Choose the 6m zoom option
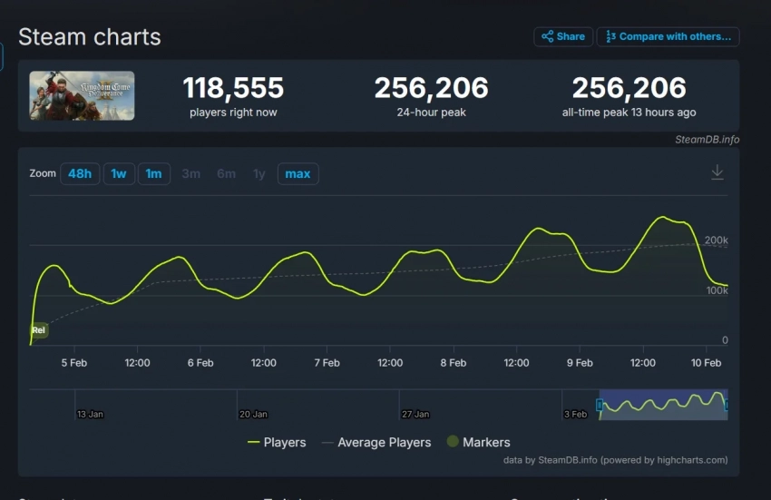The height and width of the screenshot is (500, 771). tap(226, 173)
